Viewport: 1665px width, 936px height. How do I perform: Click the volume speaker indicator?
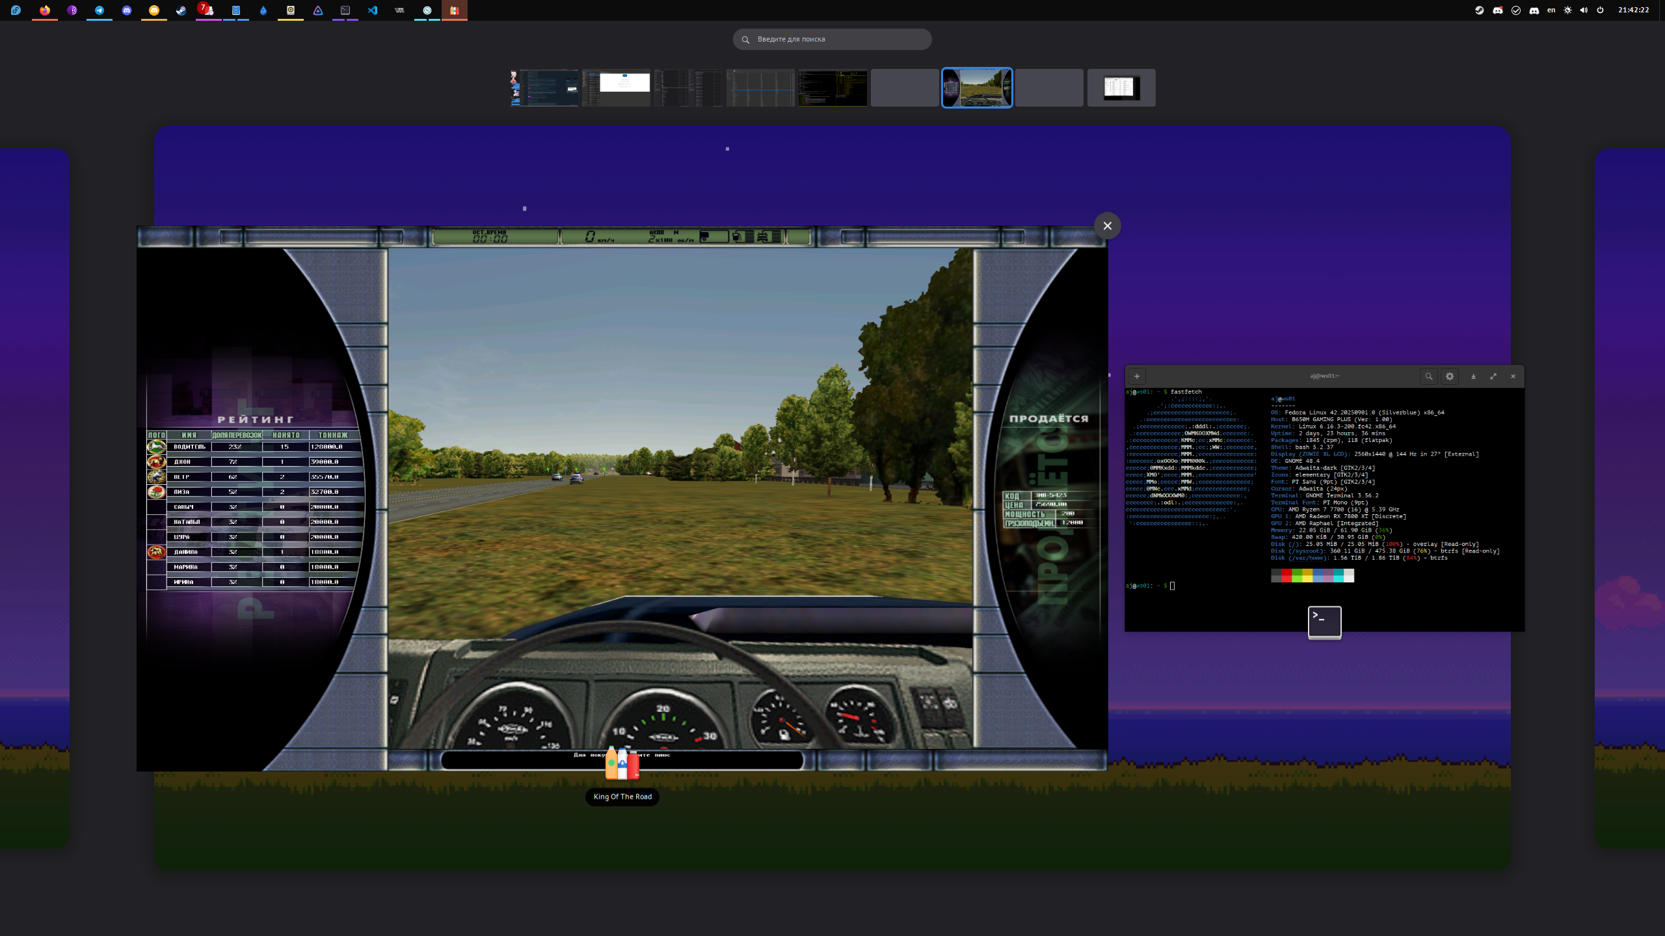click(1584, 10)
